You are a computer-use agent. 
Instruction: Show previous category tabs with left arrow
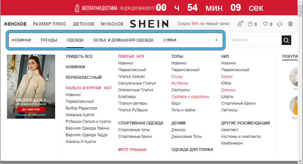[x=209, y=40]
